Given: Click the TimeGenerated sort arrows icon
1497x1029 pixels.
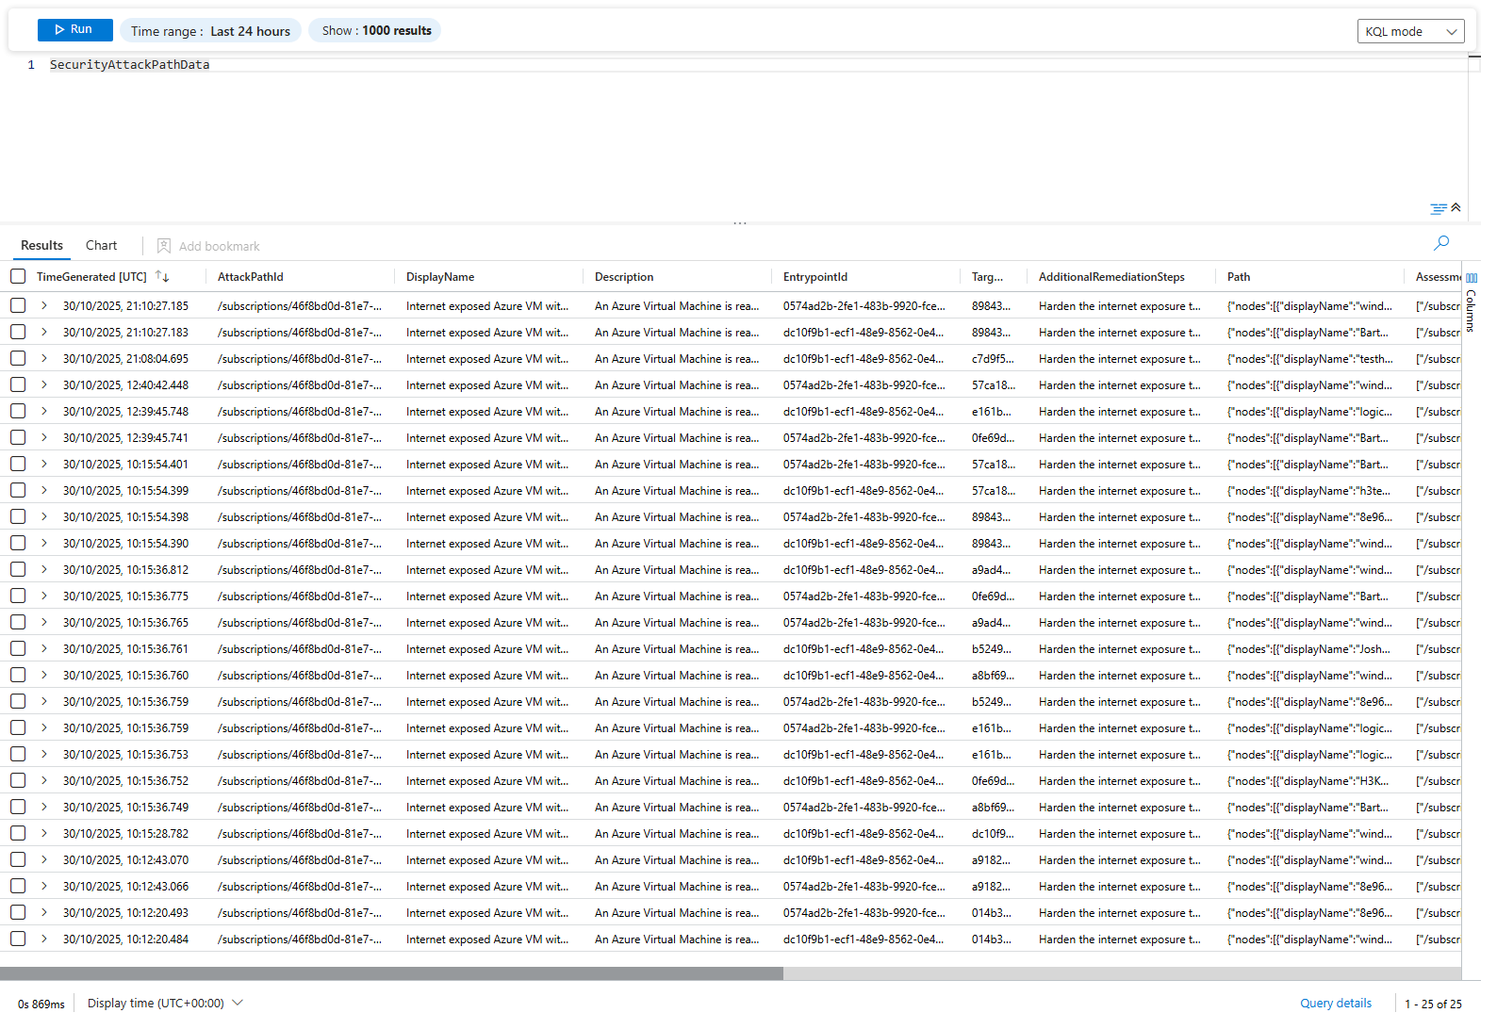Looking at the screenshot, I should (x=162, y=277).
